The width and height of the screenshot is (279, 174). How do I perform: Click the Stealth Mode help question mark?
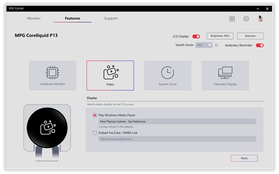click(216, 45)
